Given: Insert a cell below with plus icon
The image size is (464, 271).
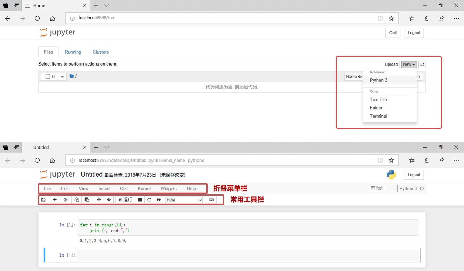Looking at the screenshot, I should point(55,200).
